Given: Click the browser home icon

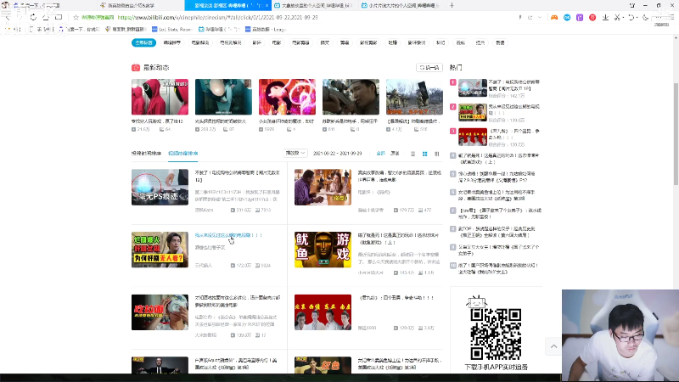Looking at the screenshot, I should [x=46, y=17].
